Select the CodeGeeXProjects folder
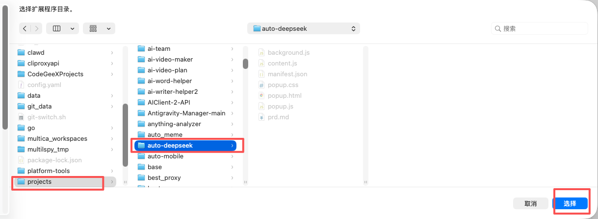This screenshot has height=219, width=598. 55,74
